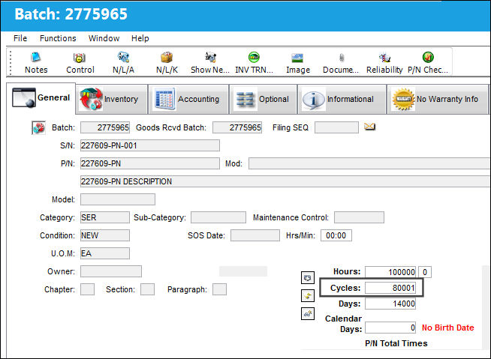Click the Calendar Days field showing 0
491x359 pixels.
pyautogui.click(x=390, y=328)
